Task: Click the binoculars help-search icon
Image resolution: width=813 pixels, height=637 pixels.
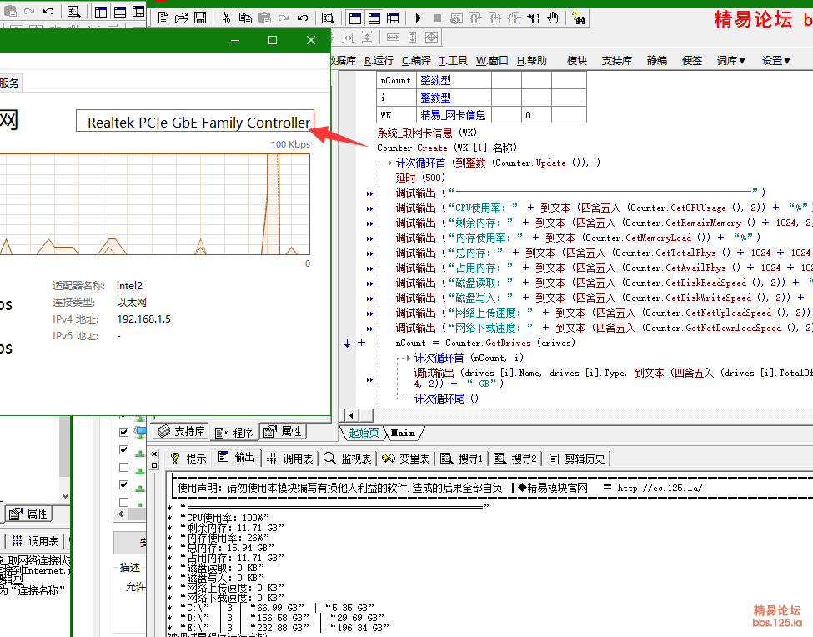Action: coord(577,18)
